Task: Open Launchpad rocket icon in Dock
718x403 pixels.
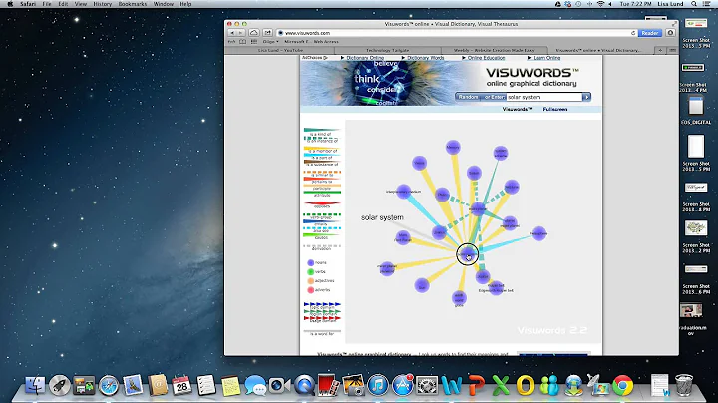Action: 60,385
